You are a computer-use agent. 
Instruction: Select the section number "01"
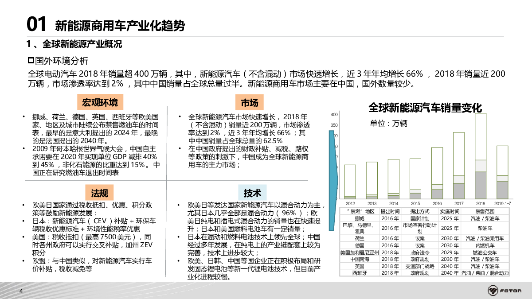[x=36, y=24]
